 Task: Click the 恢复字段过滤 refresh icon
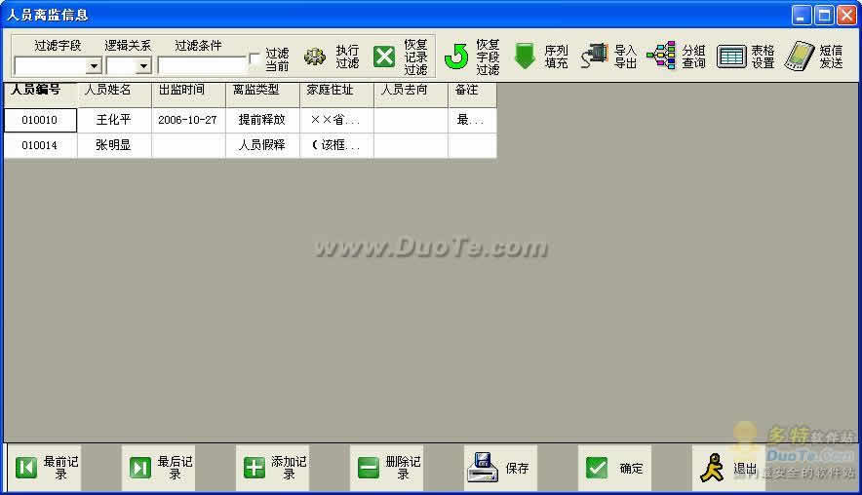click(x=456, y=57)
